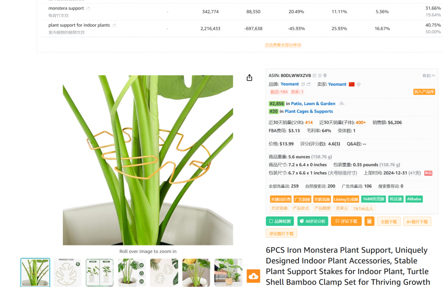
Task: Open link icon beside monstera support keyword
Action: click(x=88, y=9)
